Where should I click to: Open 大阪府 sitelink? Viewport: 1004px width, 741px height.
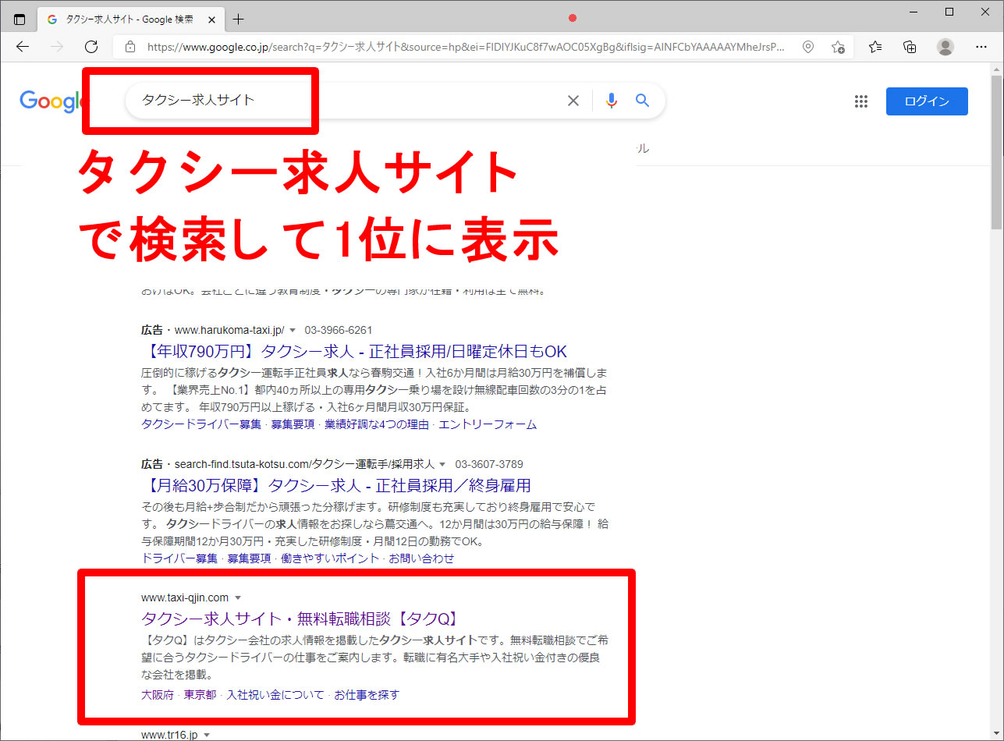[x=158, y=694]
